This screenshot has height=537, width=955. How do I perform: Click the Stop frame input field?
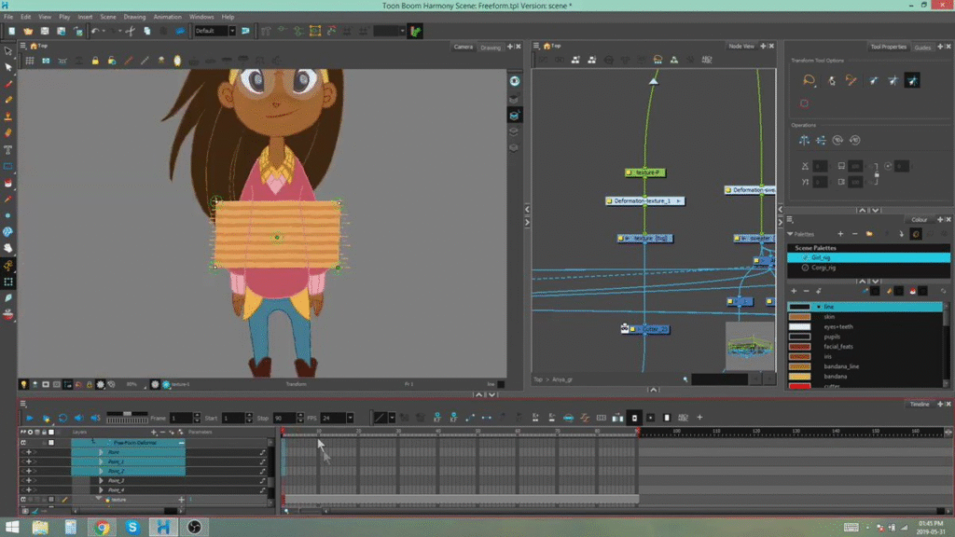coord(284,418)
